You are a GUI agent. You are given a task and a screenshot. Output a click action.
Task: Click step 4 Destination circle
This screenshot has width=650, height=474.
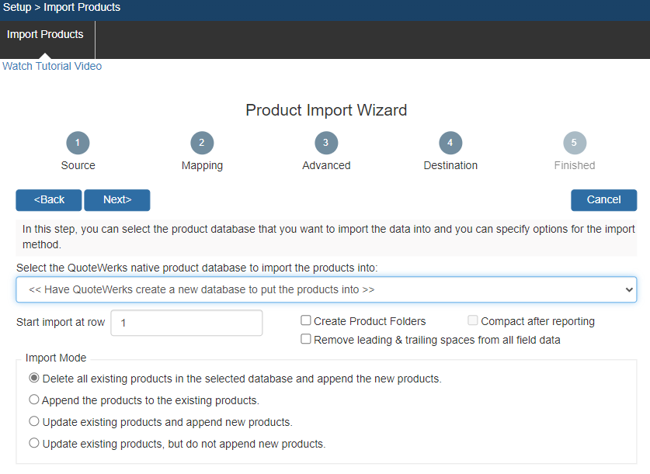coord(450,143)
